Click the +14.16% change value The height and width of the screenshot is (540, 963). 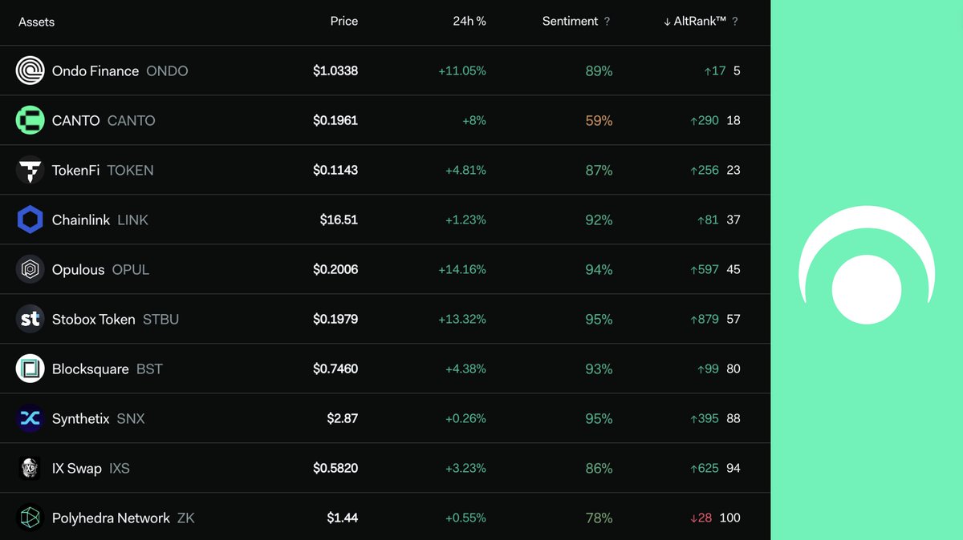pyautogui.click(x=462, y=269)
